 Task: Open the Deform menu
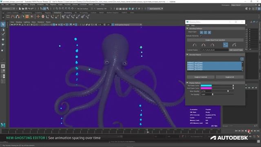(x=75, y=4)
